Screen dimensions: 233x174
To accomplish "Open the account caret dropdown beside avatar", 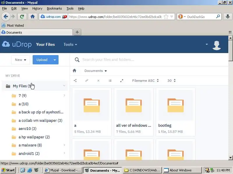I will pyautogui.click(x=207, y=44).
